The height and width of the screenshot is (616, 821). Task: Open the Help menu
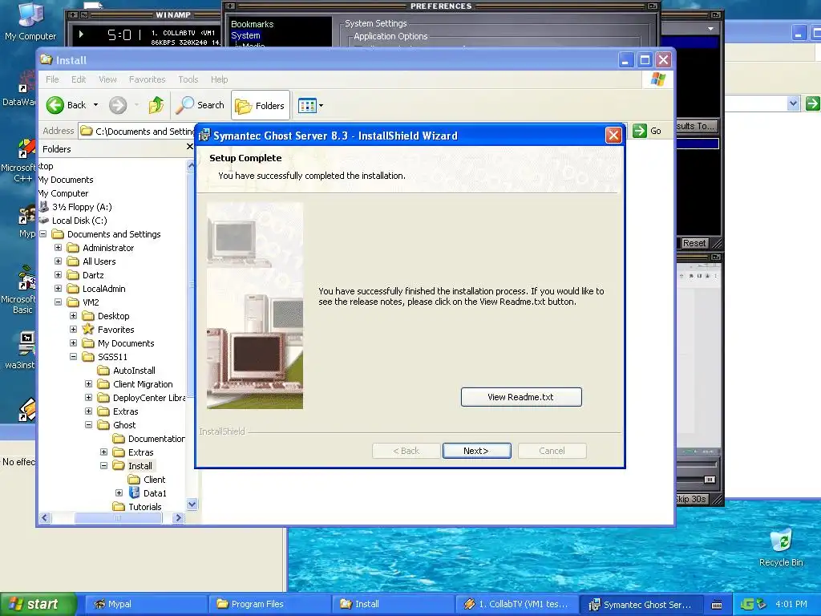[x=220, y=79]
